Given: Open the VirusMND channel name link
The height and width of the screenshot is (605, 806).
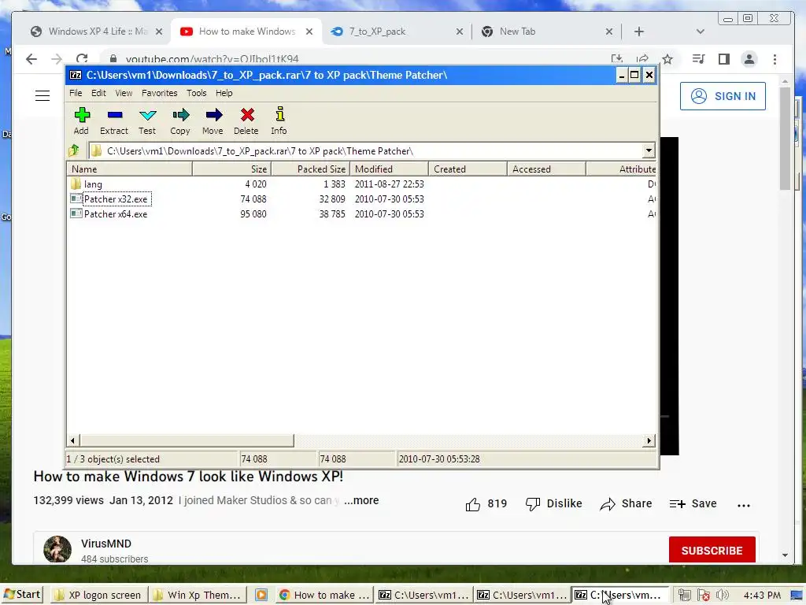Looking at the screenshot, I should [x=106, y=544].
